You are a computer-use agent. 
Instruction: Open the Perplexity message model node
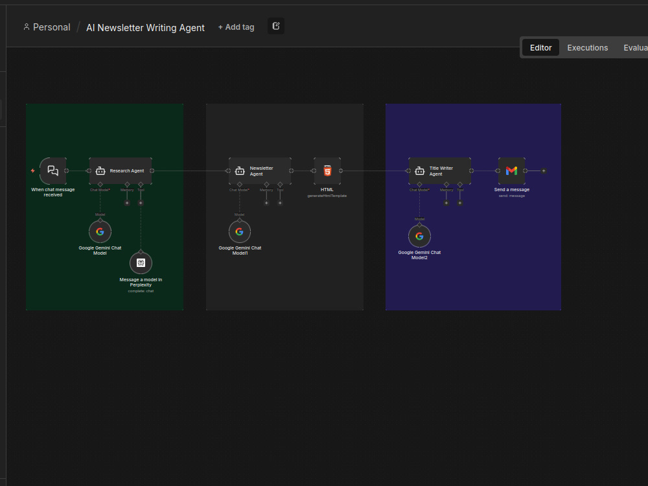point(141,263)
